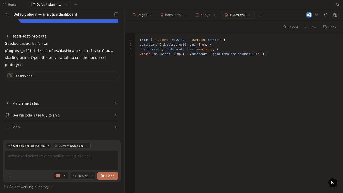Expand the model selector chevron
343x193 pixels.
pos(65,176)
